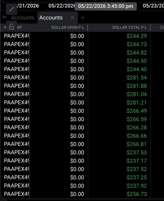Select total P L value $281.88
The width and height of the screenshot is (164, 201).
click(137, 86)
